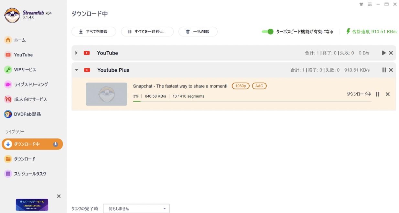
Task: Click the Snapchat video thumbnail
Action: (x=106, y=94)
